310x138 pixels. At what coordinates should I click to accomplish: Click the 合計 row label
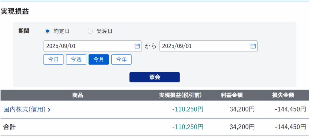tap(9, 127)
